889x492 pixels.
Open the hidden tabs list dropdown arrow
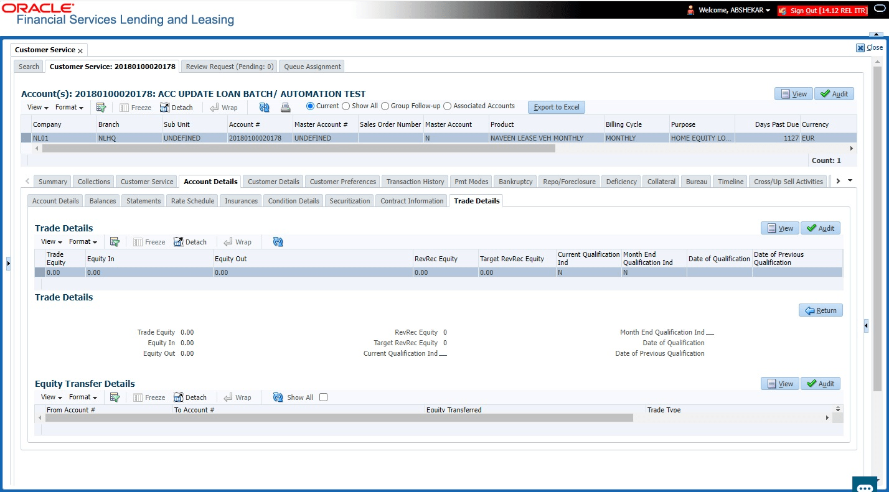click(850, 181)
